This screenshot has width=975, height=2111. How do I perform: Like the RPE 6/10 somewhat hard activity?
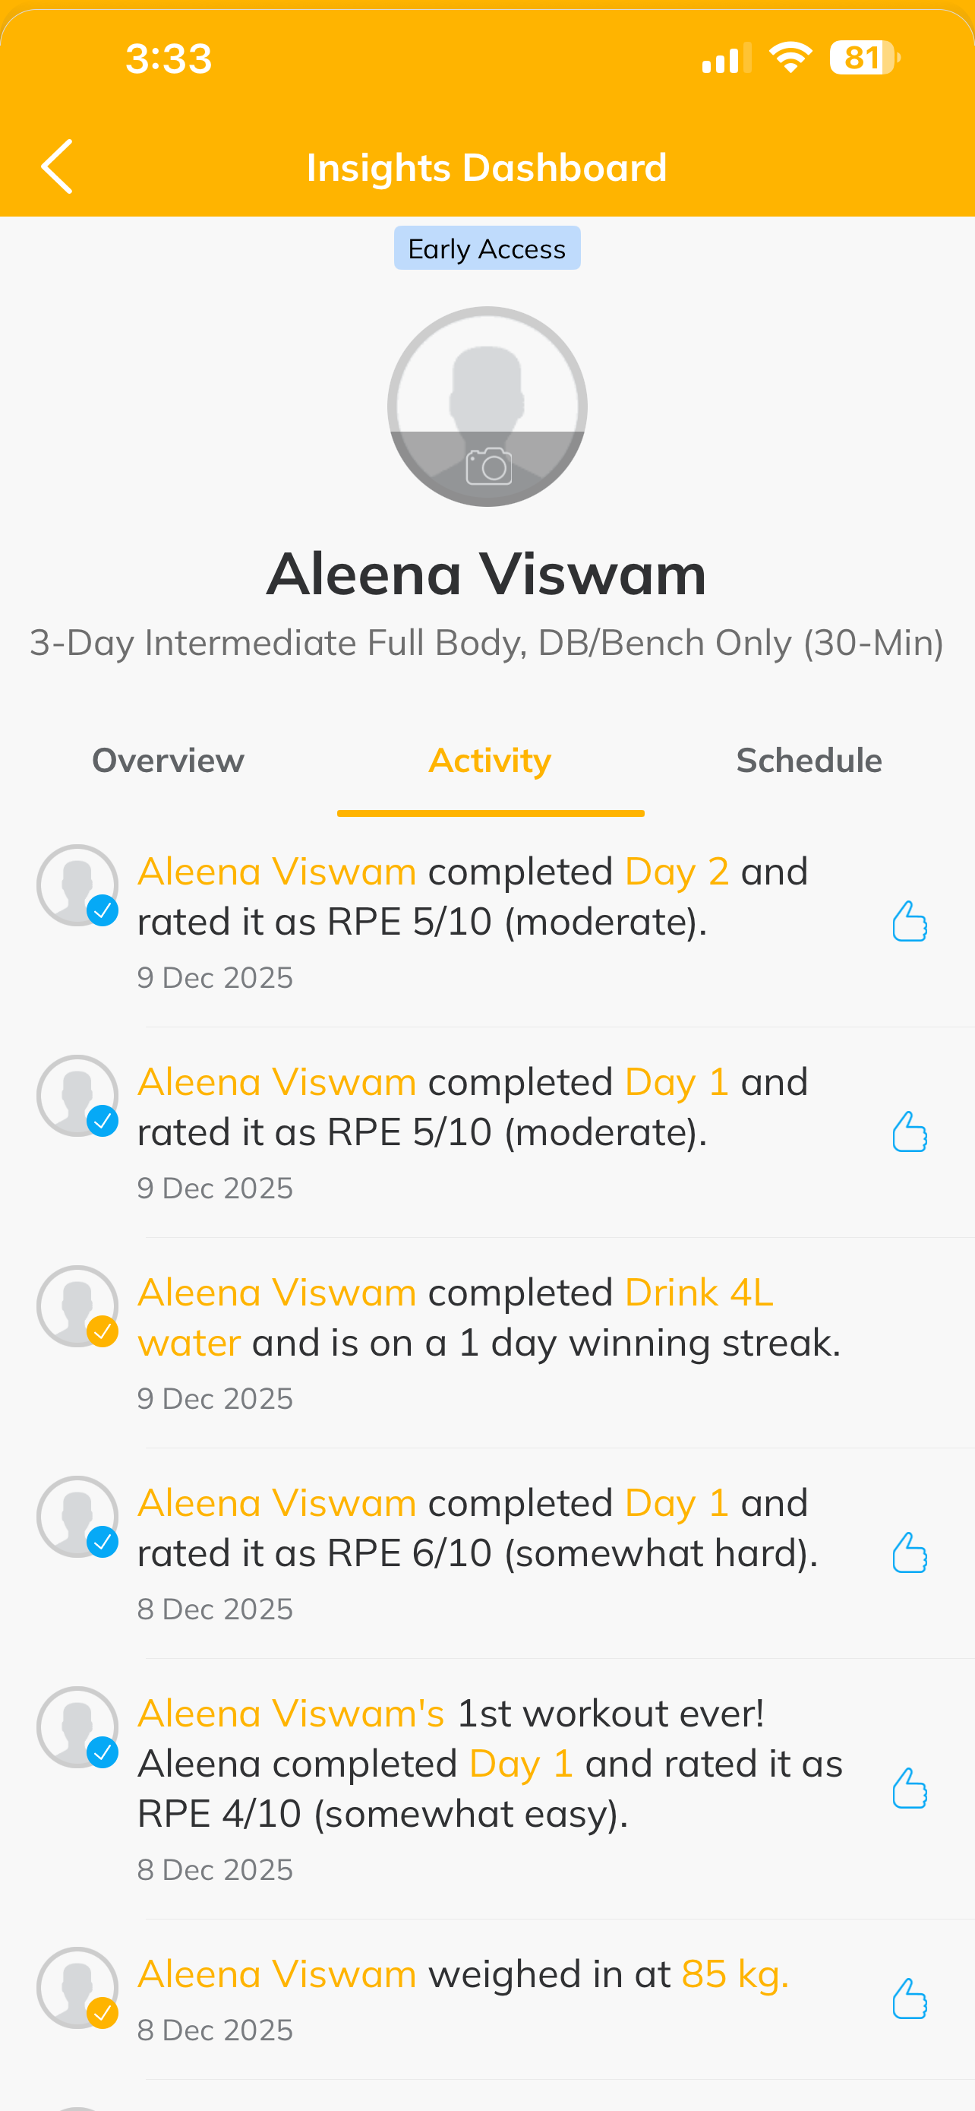point(909,1552)
